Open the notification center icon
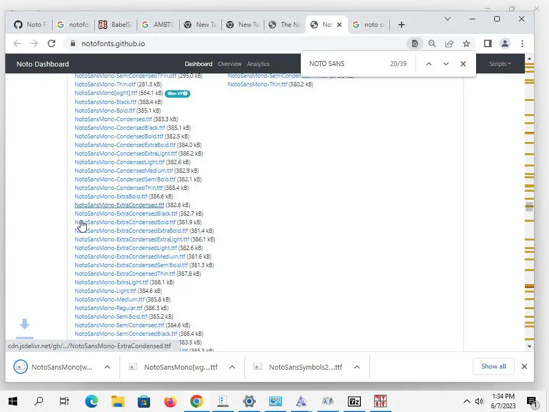 click(532, 401)
